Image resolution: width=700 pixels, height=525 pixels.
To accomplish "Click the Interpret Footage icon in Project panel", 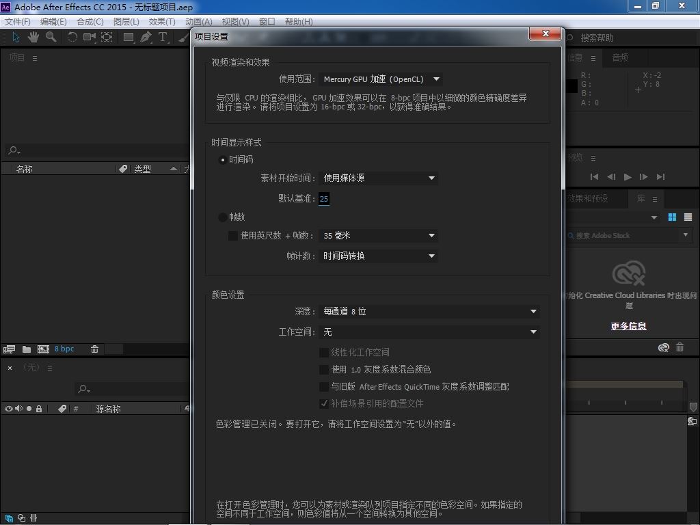I will click(9, 349).
